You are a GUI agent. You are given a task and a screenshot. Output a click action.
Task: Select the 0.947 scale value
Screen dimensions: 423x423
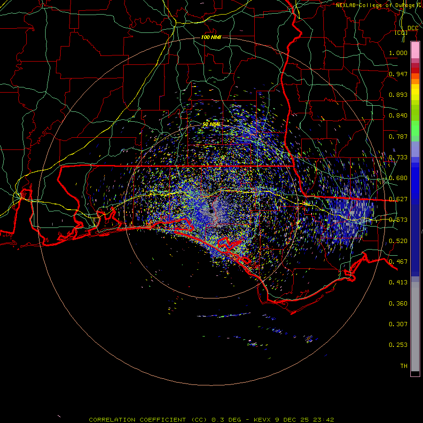[398, 74]
